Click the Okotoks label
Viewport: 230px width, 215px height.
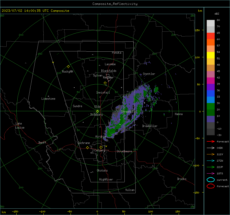[102, 171]
